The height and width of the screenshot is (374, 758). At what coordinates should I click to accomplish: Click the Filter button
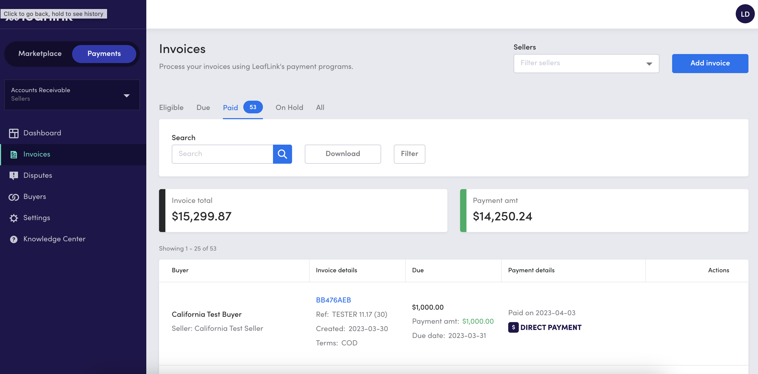coord(409,154)
